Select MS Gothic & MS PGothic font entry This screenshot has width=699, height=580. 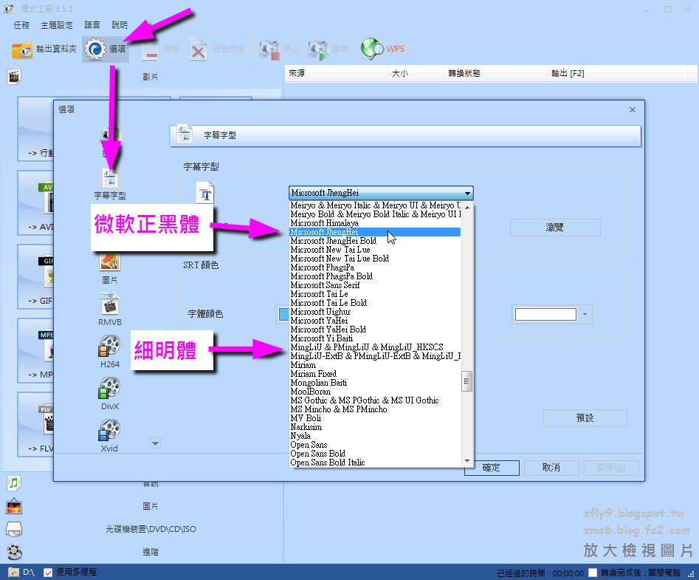(375, 400)
